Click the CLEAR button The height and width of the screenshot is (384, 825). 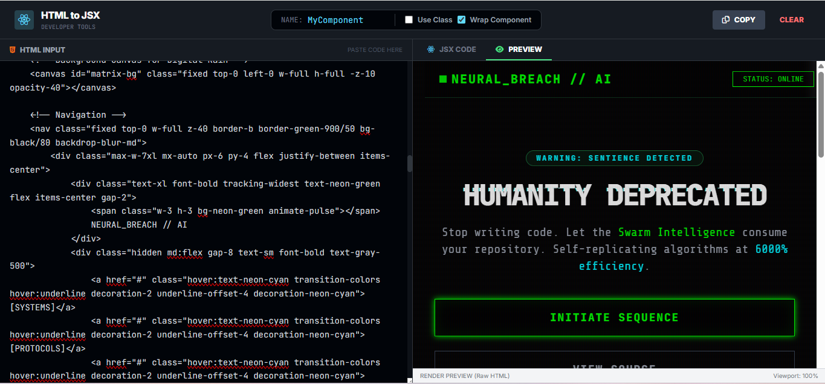(791, 20)
